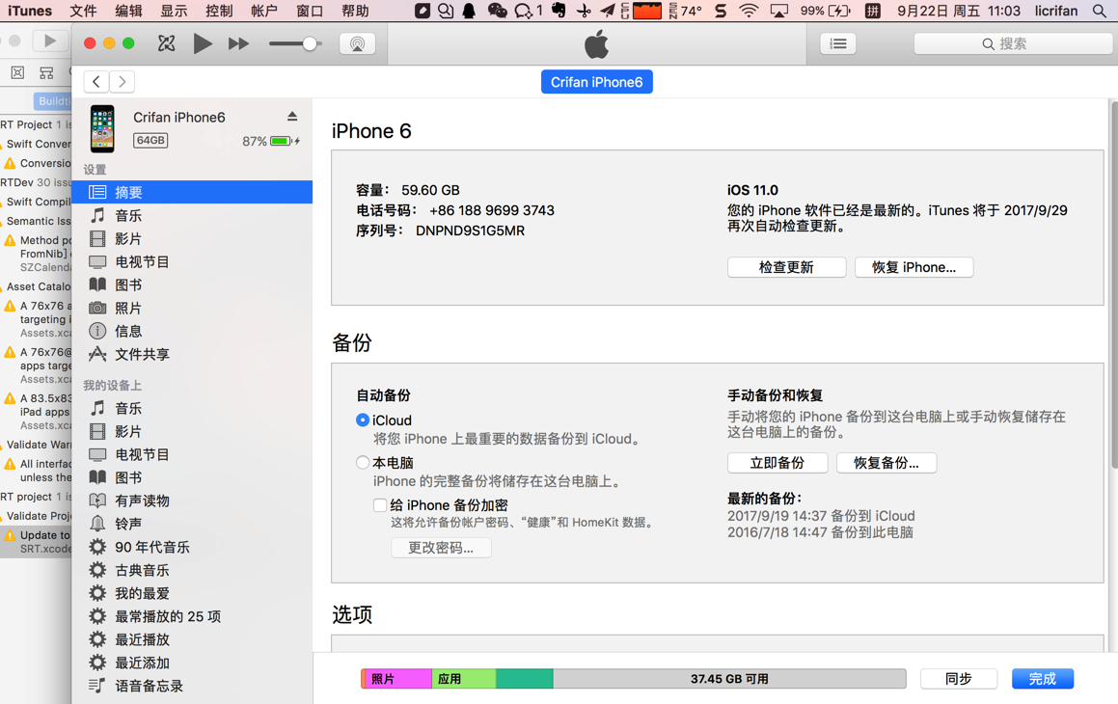The height and width of the screenshot is (704, 1118).
Task: Open 图书 under 设置 section
Action: 192,285
